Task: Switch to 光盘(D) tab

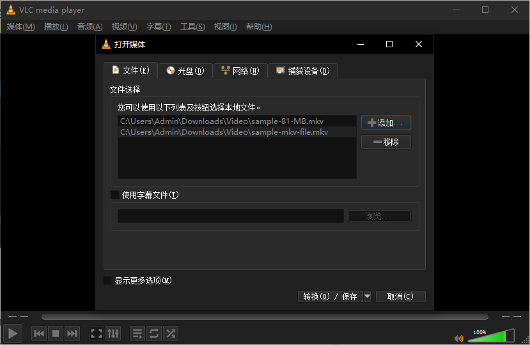Action: pyautogui.click(x=185, y=71)
